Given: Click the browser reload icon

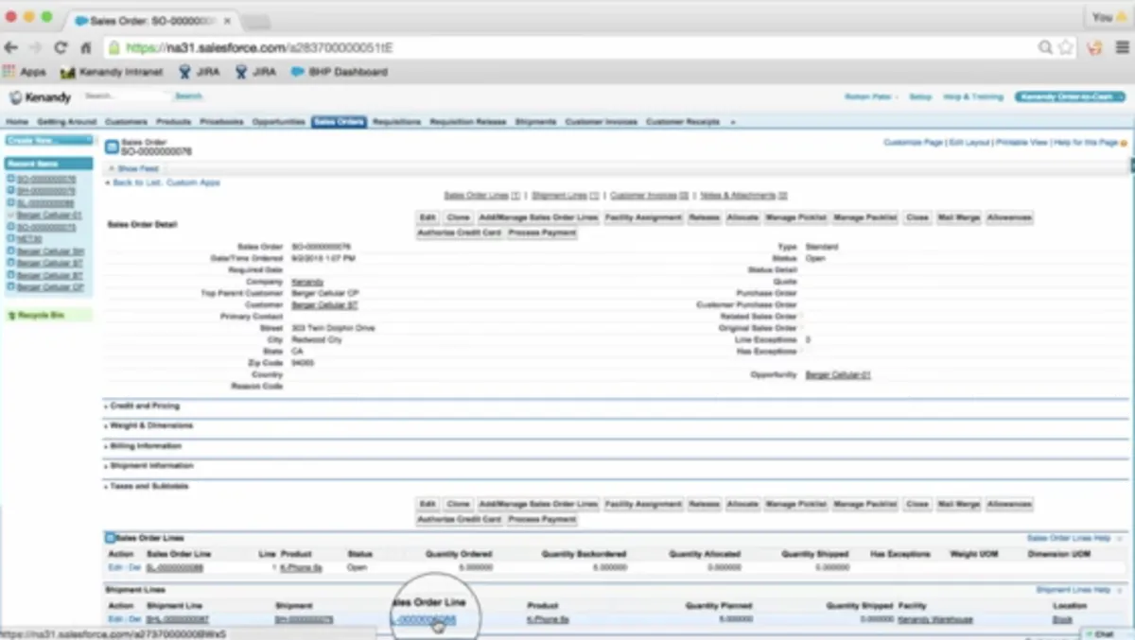Looking at the screenshot, I should pos(61,47).
